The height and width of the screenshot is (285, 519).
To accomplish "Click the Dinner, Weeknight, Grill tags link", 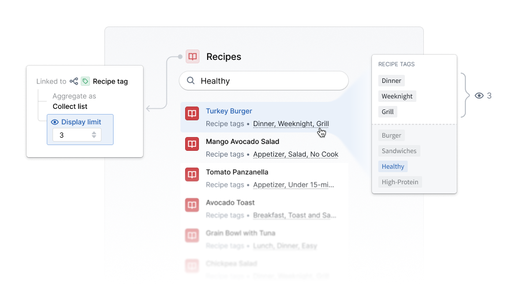I will click(291, 124).
